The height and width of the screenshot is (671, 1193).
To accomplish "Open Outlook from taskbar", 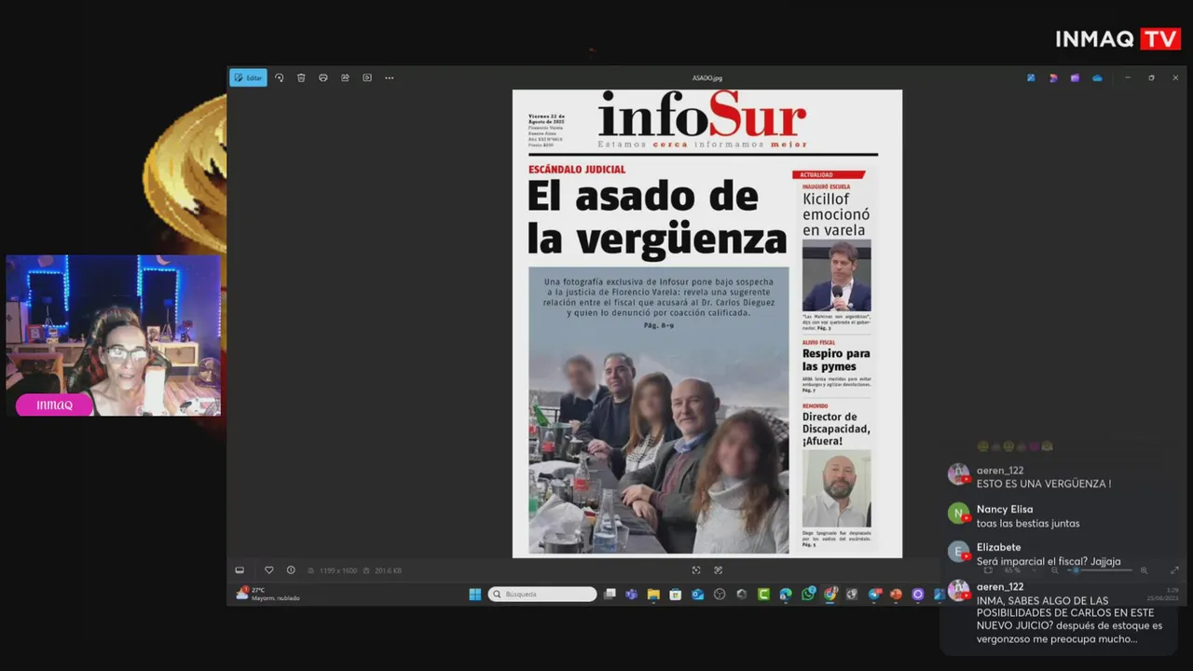I will coord(697,595).
